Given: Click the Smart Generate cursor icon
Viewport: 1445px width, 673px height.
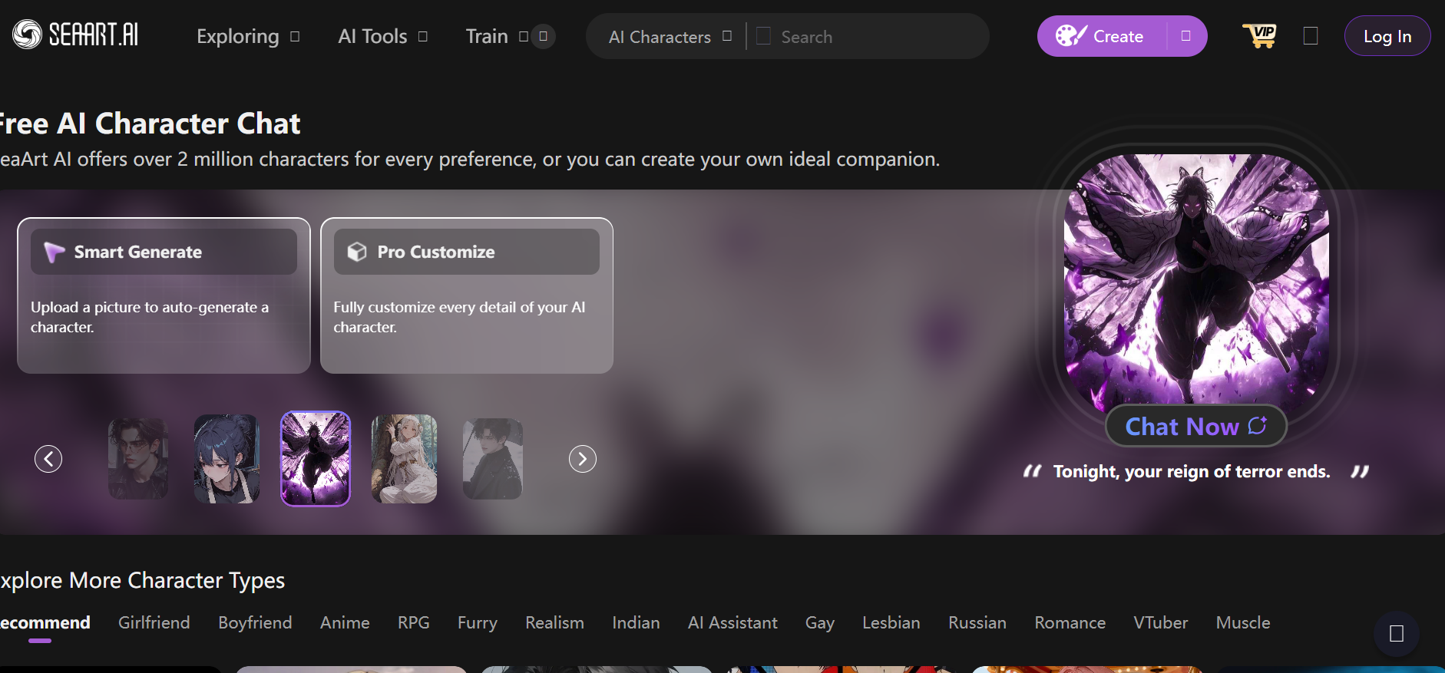Looking at the screenshot, I should click(54, 252).
